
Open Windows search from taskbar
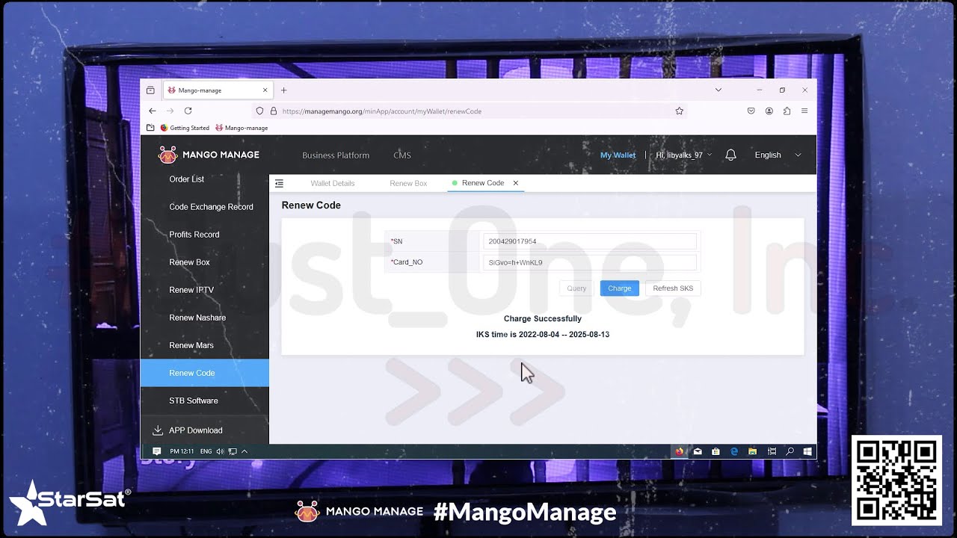point(790,451)
